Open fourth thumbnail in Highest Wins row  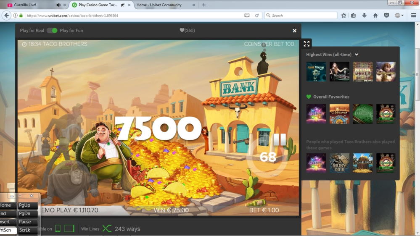pos(386,71)
